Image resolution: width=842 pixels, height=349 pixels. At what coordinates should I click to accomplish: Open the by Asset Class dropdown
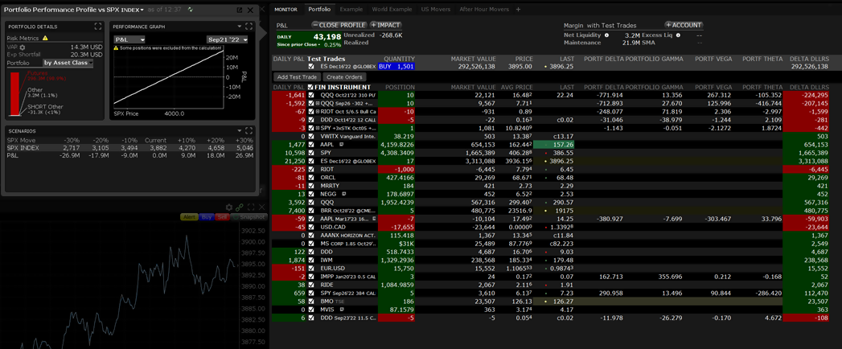68,63
